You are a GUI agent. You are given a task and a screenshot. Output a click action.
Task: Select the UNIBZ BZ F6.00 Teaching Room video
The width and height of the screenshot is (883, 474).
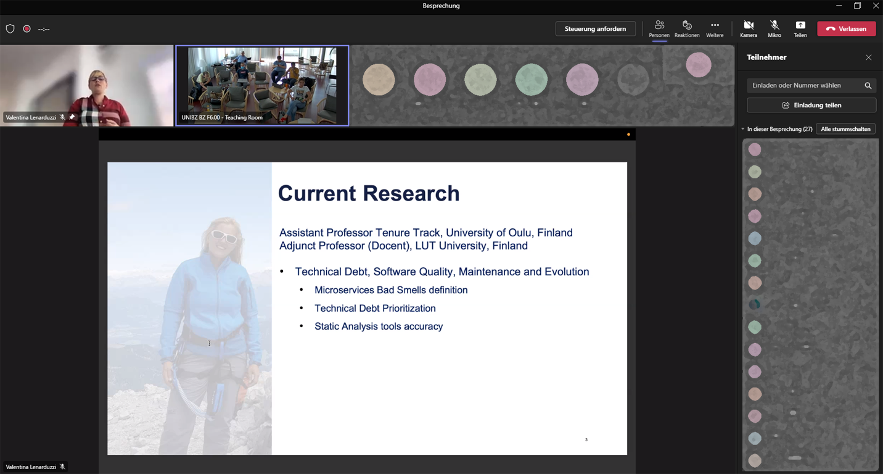pos(262,86)
